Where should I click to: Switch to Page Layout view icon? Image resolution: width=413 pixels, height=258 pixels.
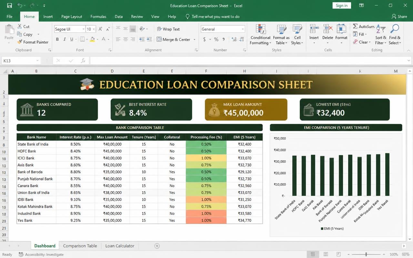pos(326,254)
